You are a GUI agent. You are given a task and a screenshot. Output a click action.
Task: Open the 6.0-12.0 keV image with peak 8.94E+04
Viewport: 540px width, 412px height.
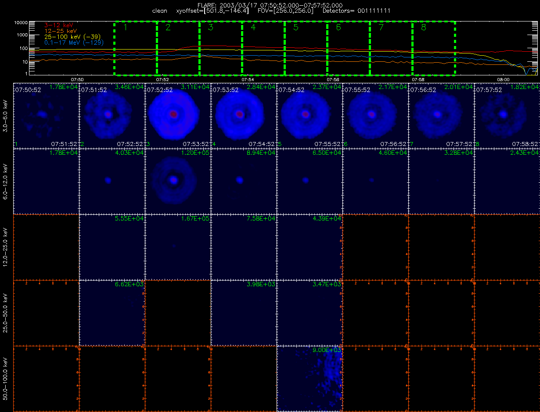[x=244, y=181]
